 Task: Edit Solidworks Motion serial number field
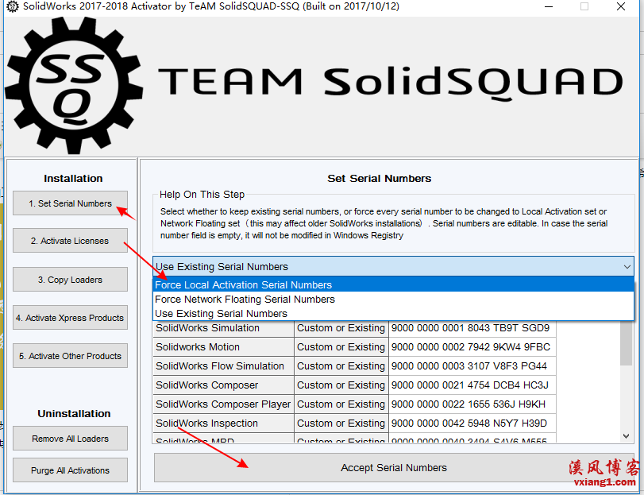click(x=472, y=346)
